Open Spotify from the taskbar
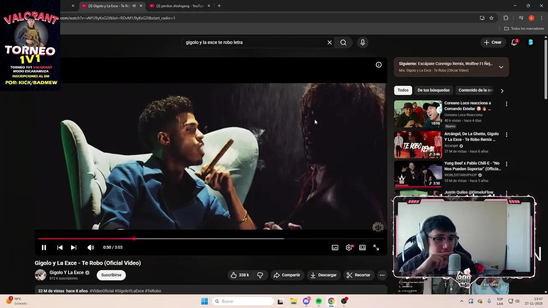 coord(319,301)
